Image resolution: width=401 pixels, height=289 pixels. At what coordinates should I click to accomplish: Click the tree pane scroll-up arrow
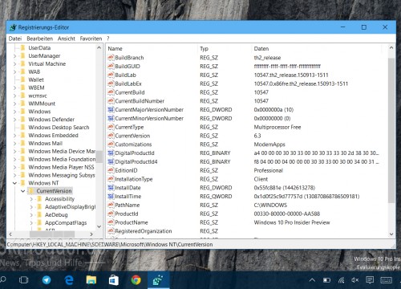tap(99, 48)
